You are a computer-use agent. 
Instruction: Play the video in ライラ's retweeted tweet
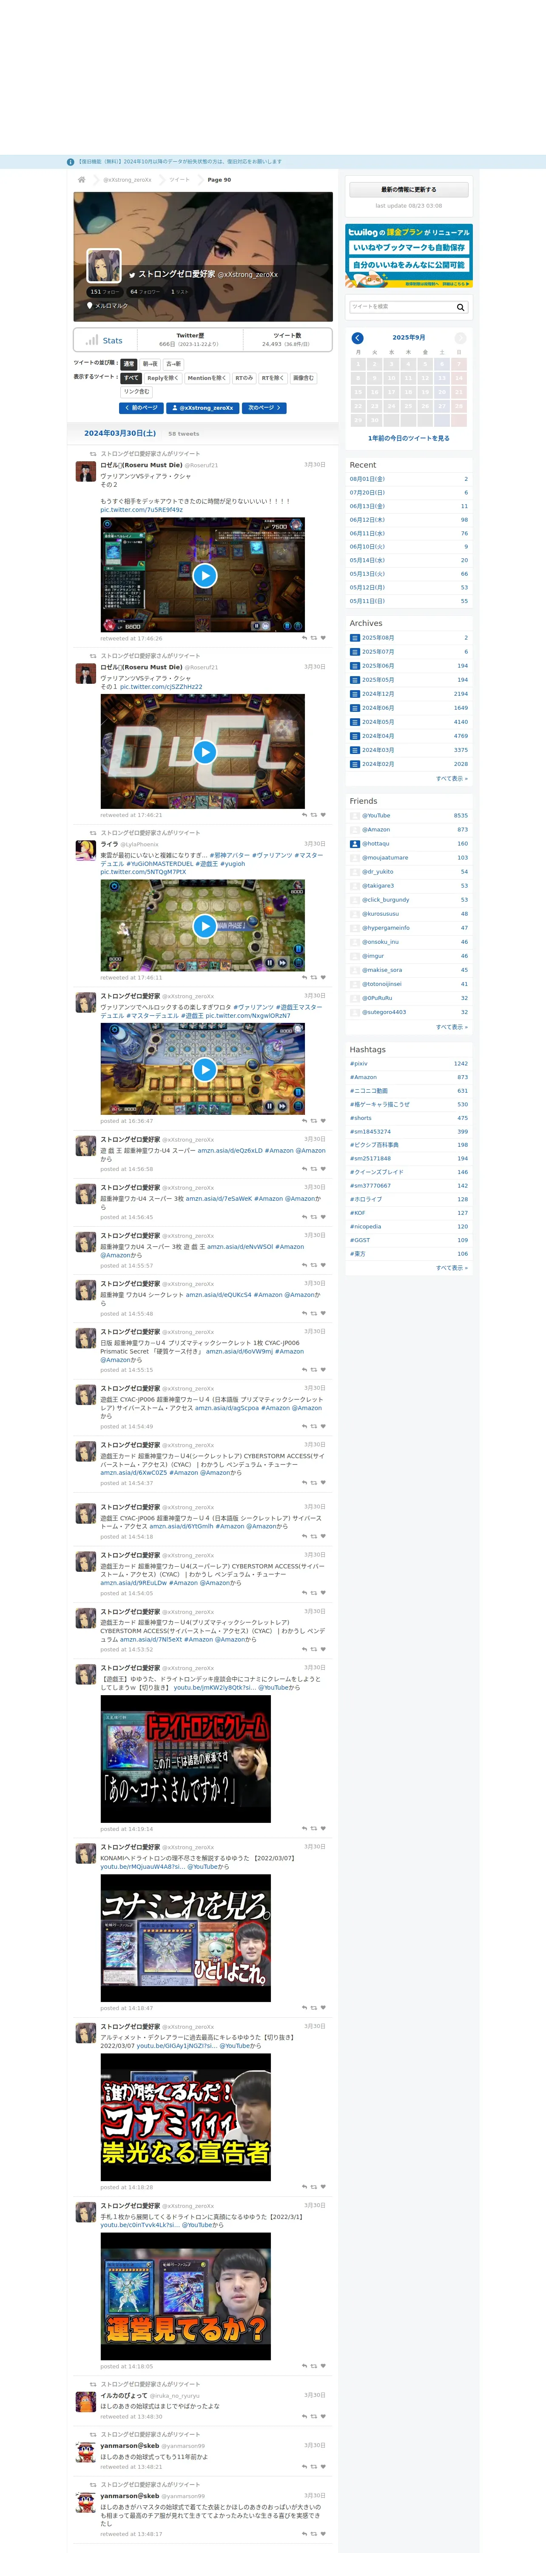[x=204, y=925]
